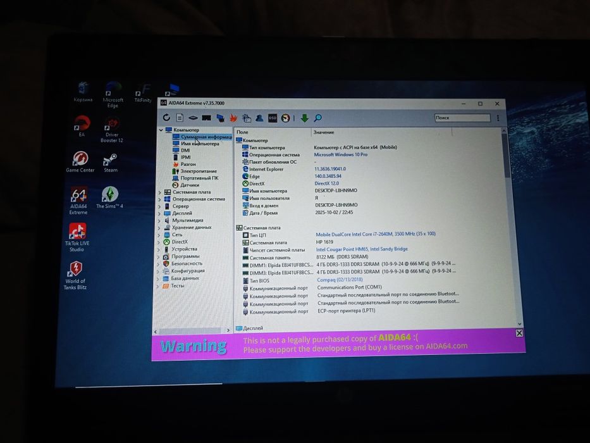Open the memory module benchmark toolbar icon
The image size is (590, 443).
click(x=206, y=118)
